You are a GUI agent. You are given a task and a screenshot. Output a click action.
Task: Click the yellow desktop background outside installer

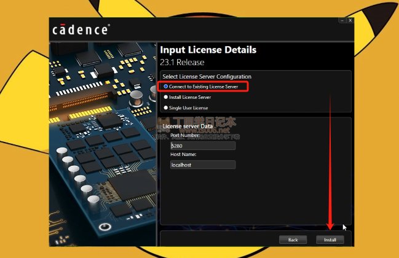tap(375, 123)
